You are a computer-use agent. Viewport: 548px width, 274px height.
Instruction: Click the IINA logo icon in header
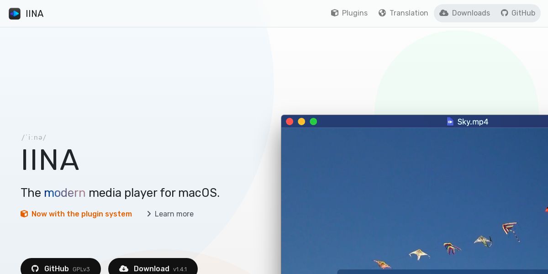(x=15, y=14)
